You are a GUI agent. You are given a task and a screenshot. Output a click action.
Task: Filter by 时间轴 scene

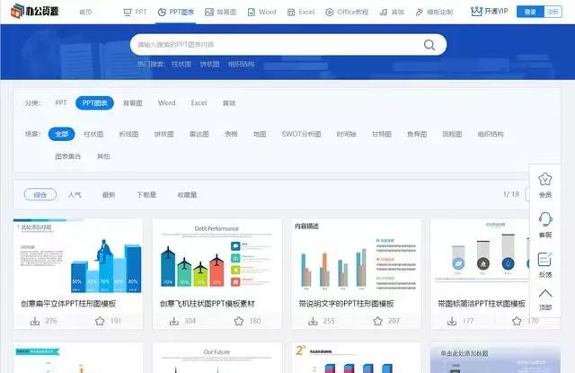(x=346, y=134)
